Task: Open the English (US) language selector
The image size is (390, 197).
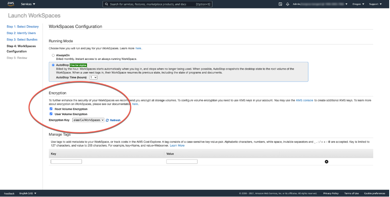Action: coord(28,193)
